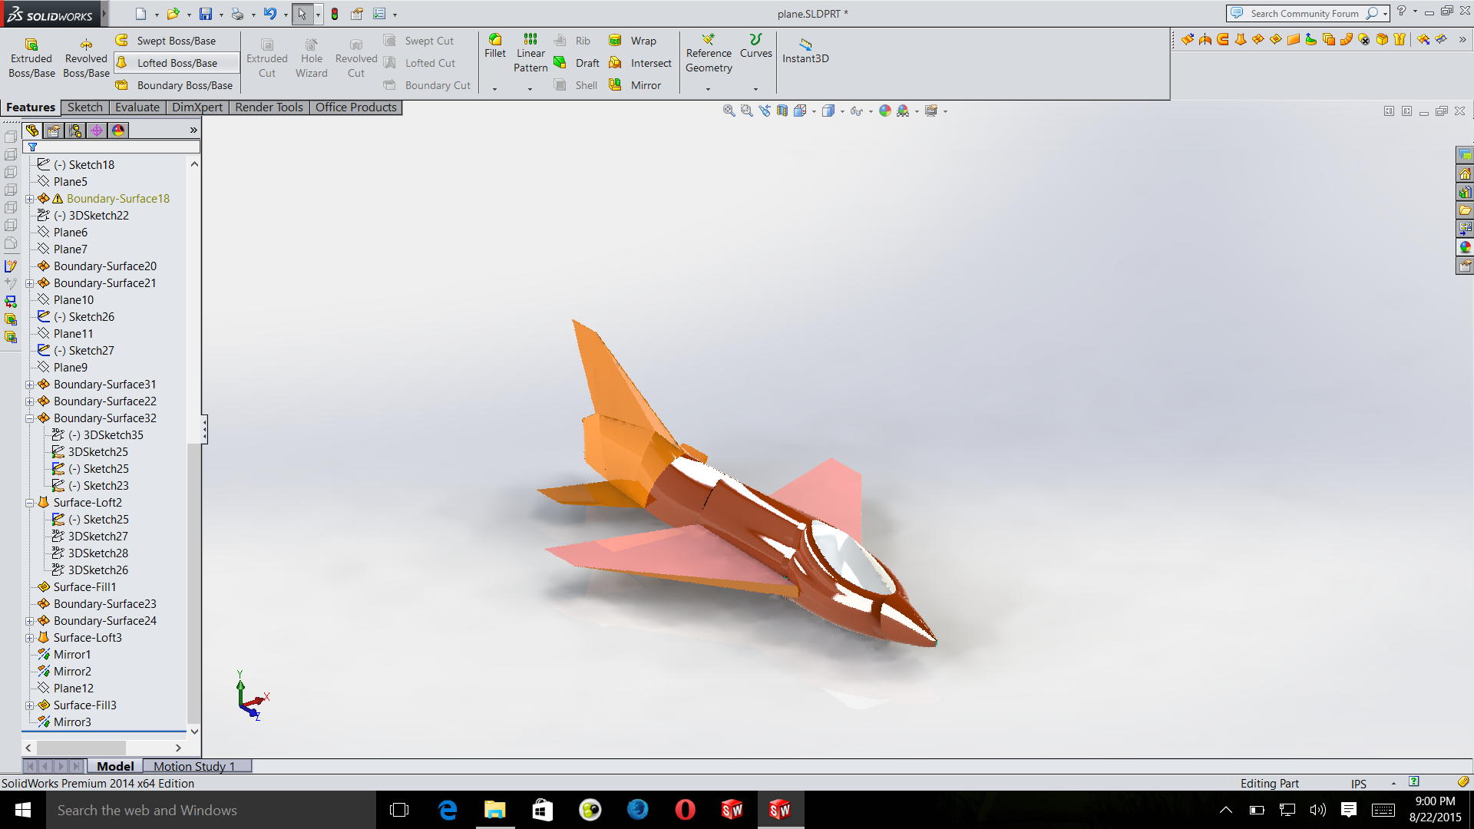Image resolution: width=1474 pixels, height=829 pixels.
Task: Click the Undo icon
Action: tap(269, 14)
